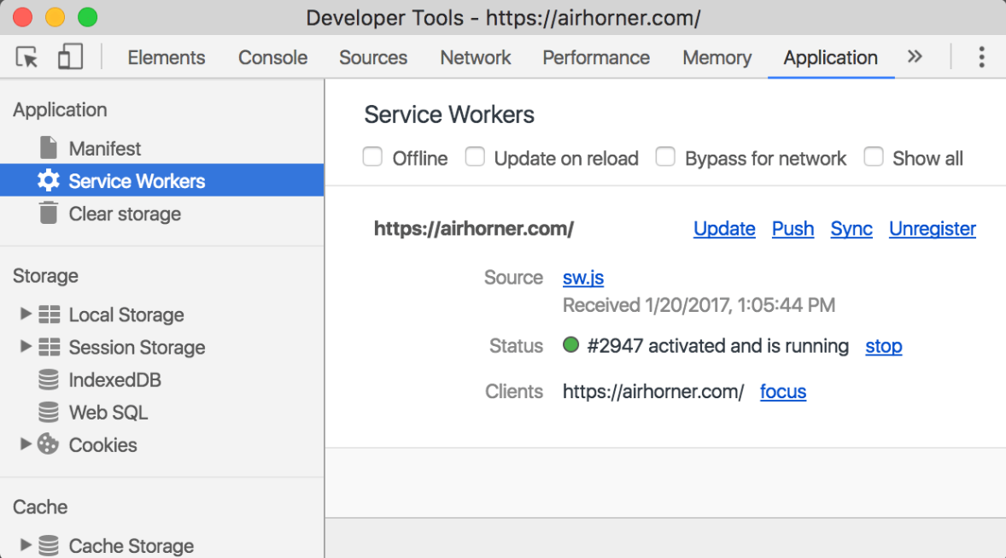Open the DevTools three-dot customize menu
The image size is (1006, 558).
(981, 57)
